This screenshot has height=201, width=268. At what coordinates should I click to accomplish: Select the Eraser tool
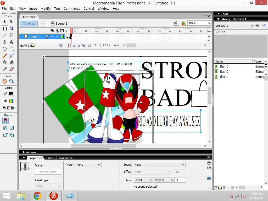(12, 69)
